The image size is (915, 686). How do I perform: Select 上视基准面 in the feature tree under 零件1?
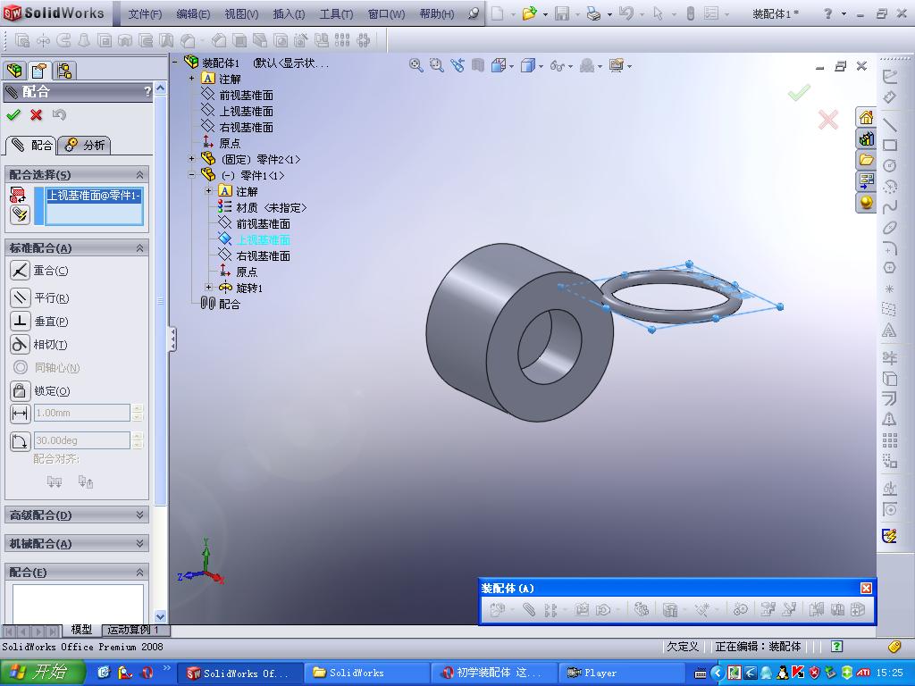tap(263, 239)
